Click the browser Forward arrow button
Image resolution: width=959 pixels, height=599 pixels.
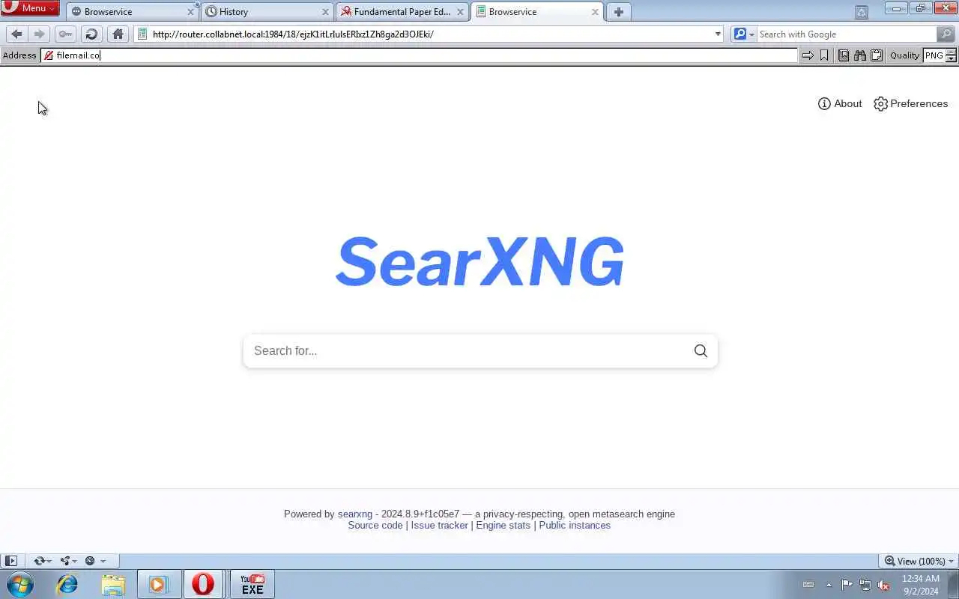coord(39,34)
